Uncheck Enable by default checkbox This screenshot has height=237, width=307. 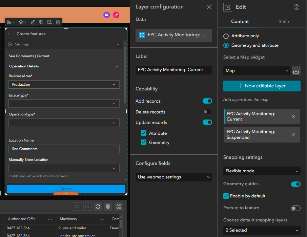coord(226,196)
